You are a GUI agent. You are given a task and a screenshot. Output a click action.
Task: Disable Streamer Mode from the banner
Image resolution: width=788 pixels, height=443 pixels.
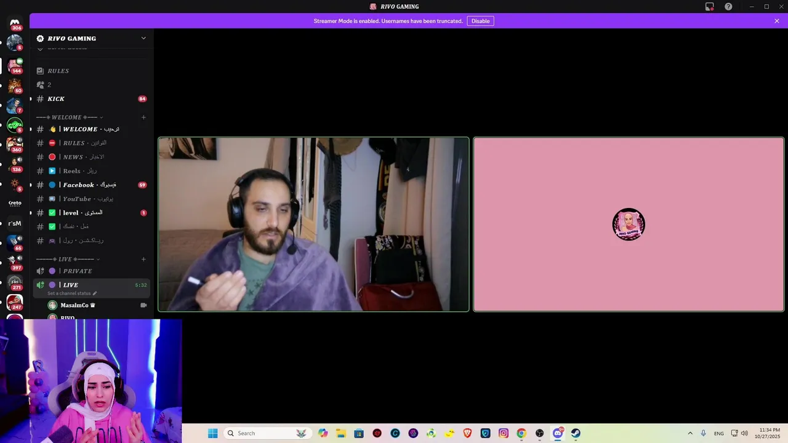pos(480,21)
